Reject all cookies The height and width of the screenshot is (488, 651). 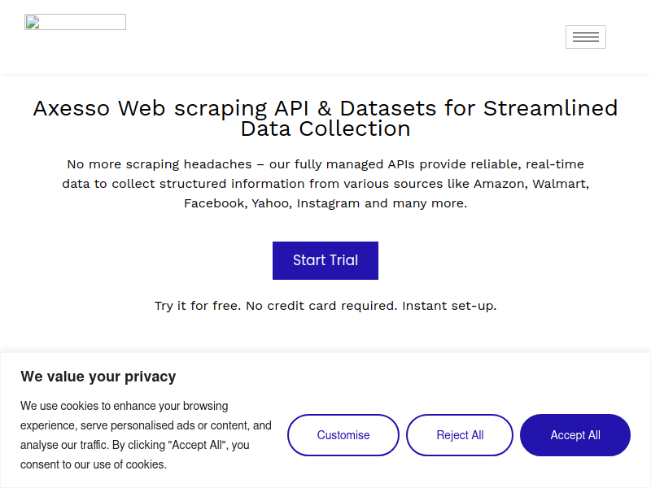pos(460,435)
